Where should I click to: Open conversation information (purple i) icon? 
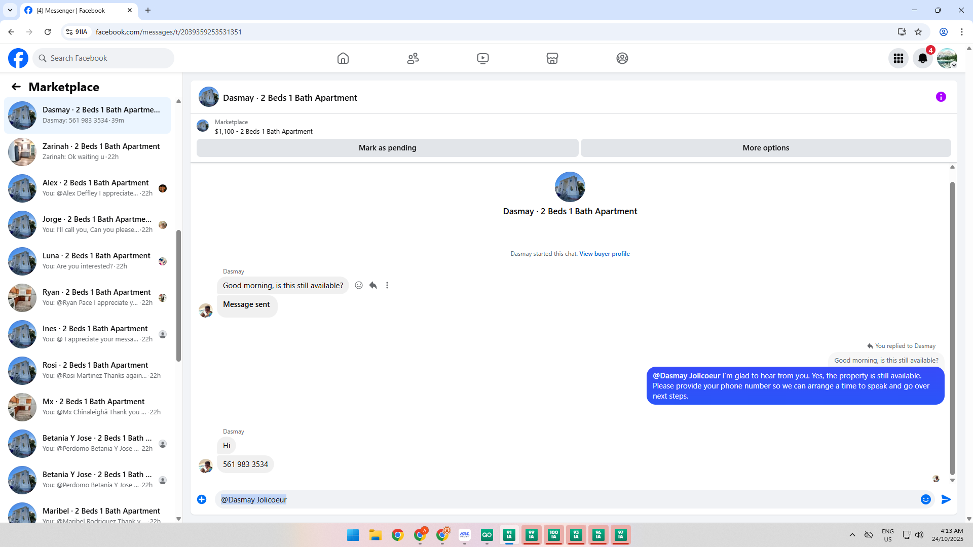coord(941,97)
